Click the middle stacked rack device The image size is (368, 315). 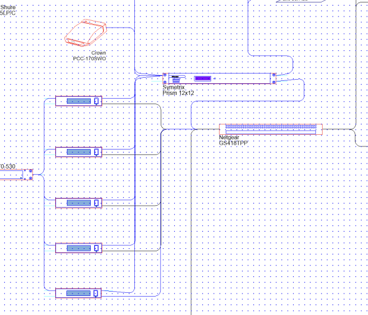[x=79, y=202]
